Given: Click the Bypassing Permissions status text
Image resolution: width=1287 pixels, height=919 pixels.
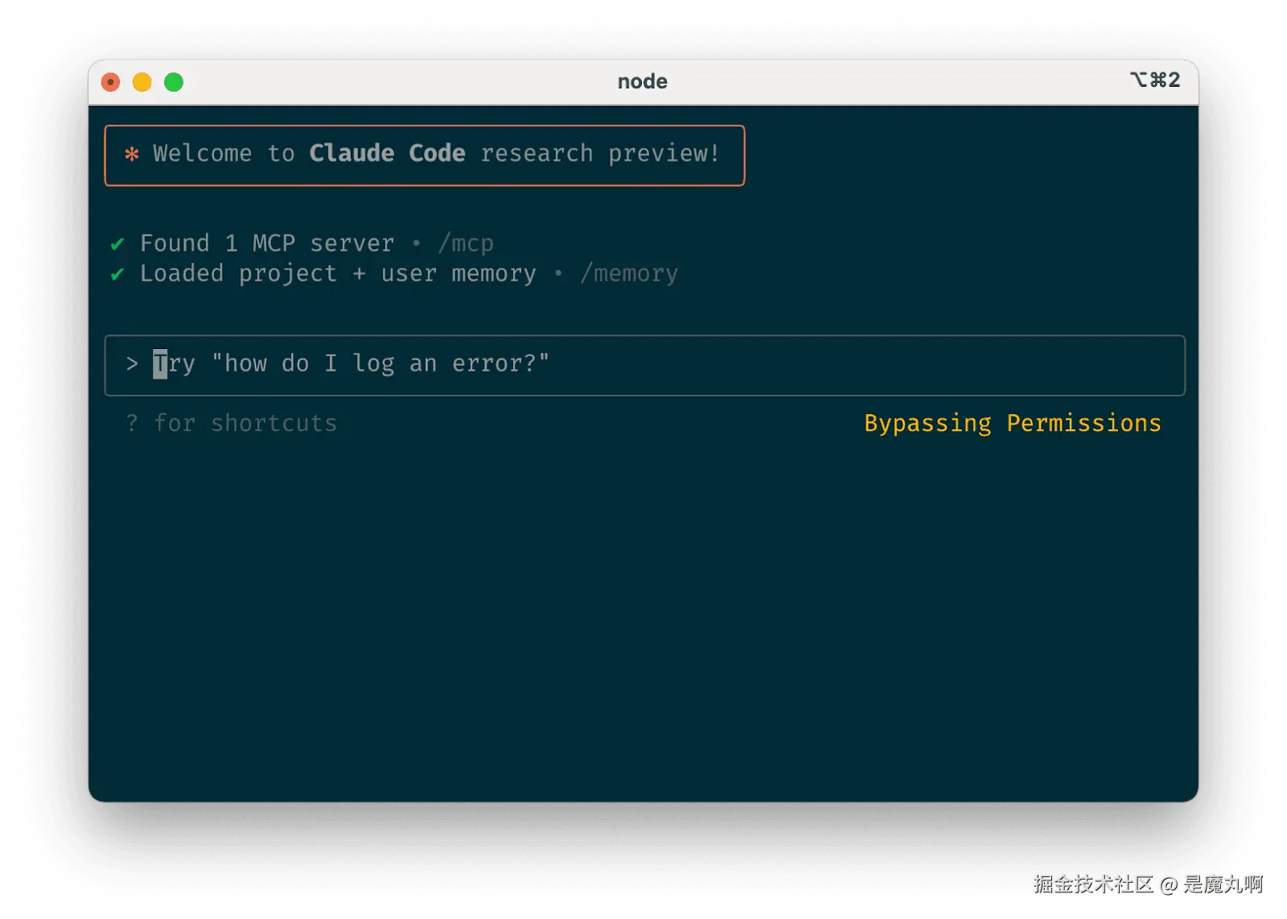Looking at the screenshot, I should [1013, 423].
